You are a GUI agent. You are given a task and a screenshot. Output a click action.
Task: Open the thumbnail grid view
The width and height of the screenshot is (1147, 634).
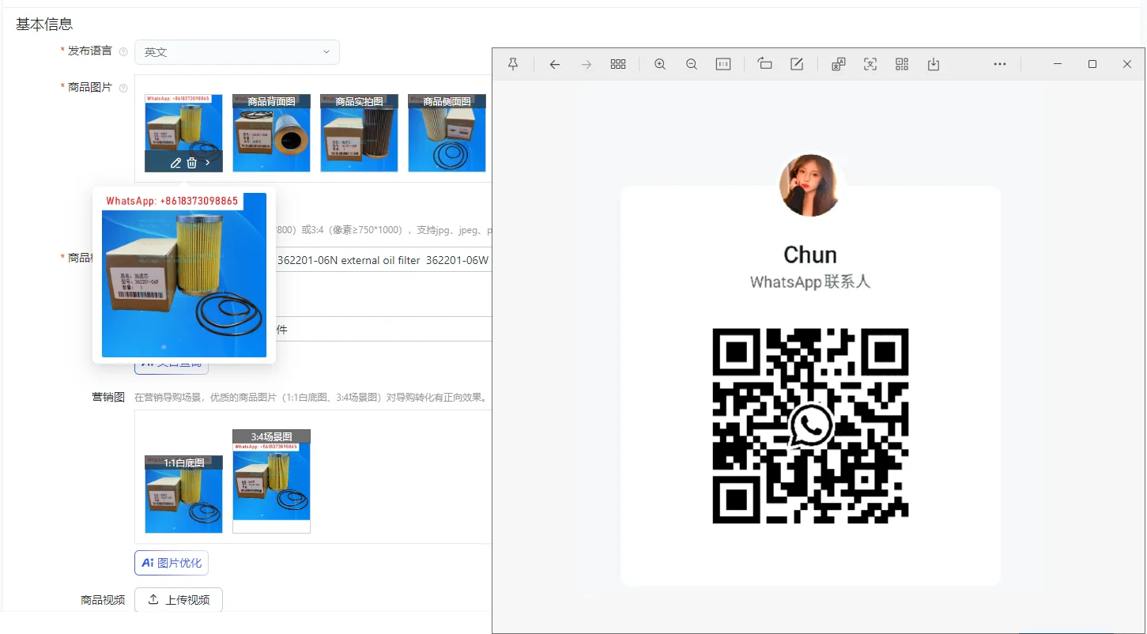tap(618, 64)
